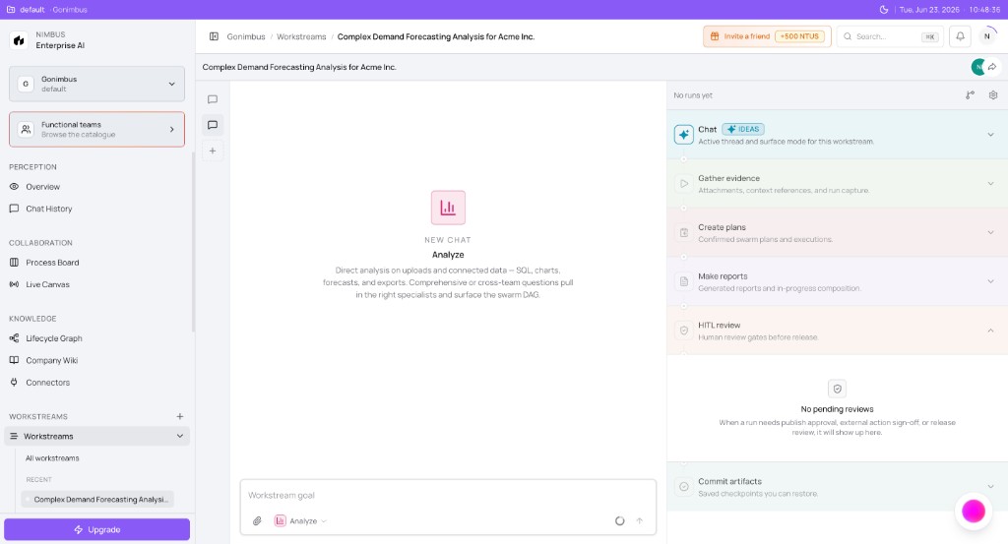
Task: Go to Workstreams breadcrumb
Action: 301,36
